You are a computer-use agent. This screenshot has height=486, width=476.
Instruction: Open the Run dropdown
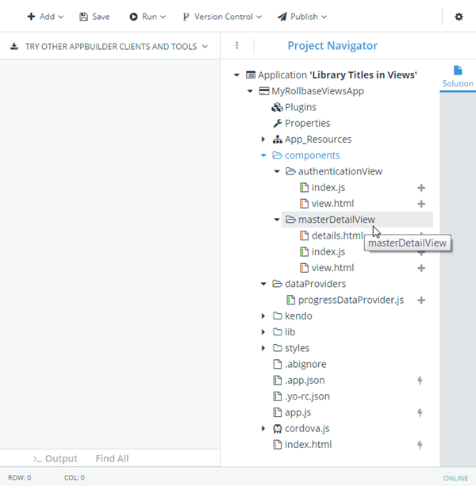pos(148,17)
